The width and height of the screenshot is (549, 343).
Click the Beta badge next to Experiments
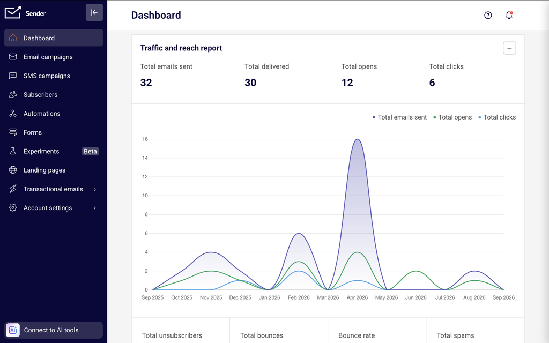(90, 151)
